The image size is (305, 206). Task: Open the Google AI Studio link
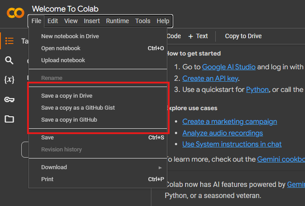[229, 67]
